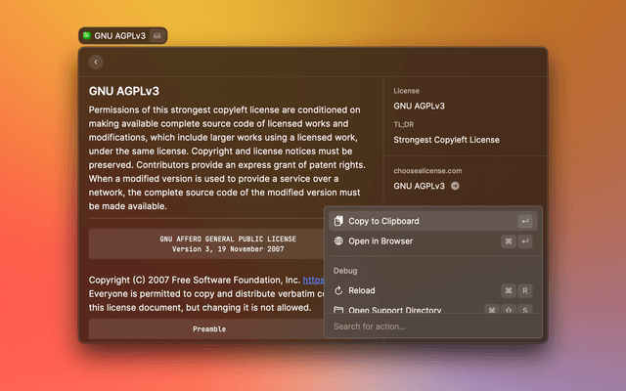
Task: Open the Free Software Foundation https link
Action: (313, 280)
